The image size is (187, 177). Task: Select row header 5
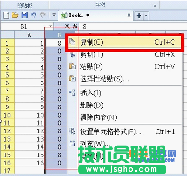point(8,75)
